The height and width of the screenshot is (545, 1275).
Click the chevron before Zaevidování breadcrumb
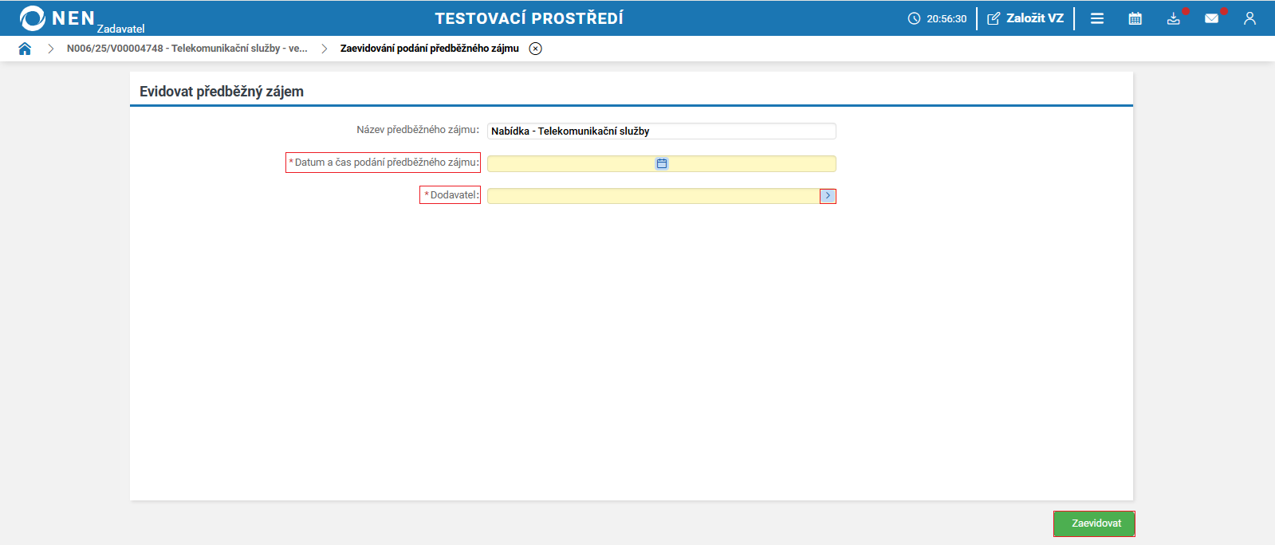point(325,49)
